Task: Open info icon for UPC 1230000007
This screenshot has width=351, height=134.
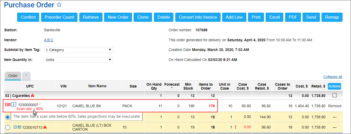Action: [x=14, y=105]
